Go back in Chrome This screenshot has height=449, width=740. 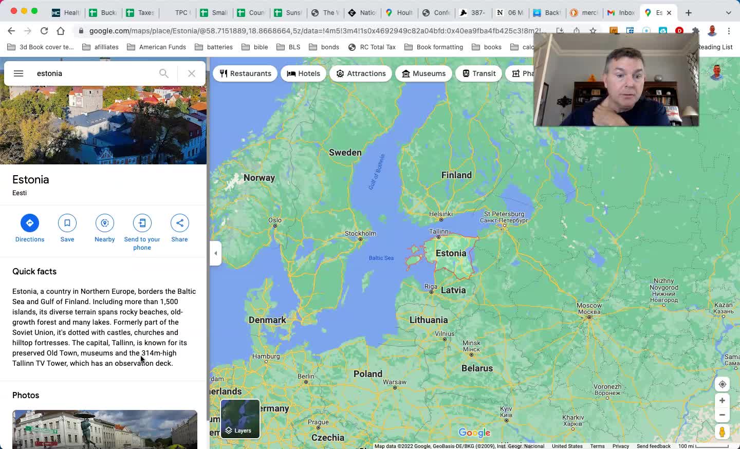click(x=11, y=31)
